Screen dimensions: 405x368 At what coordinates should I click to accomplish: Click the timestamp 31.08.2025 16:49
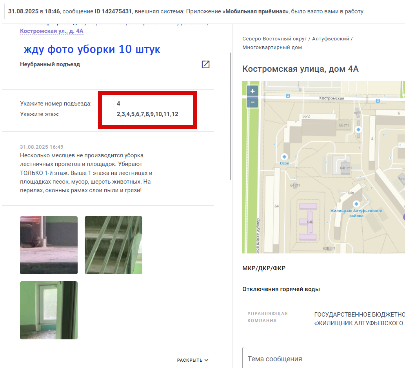pyautogui.click(x=42, y=147)
